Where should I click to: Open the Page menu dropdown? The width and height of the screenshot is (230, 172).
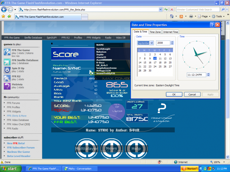tap(205, 16)
